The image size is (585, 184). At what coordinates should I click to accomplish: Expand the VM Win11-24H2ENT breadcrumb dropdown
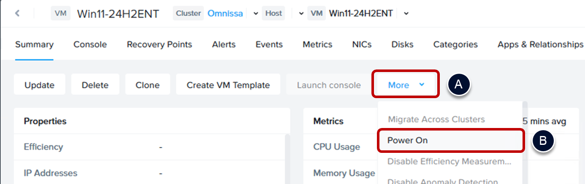(406, 13)
